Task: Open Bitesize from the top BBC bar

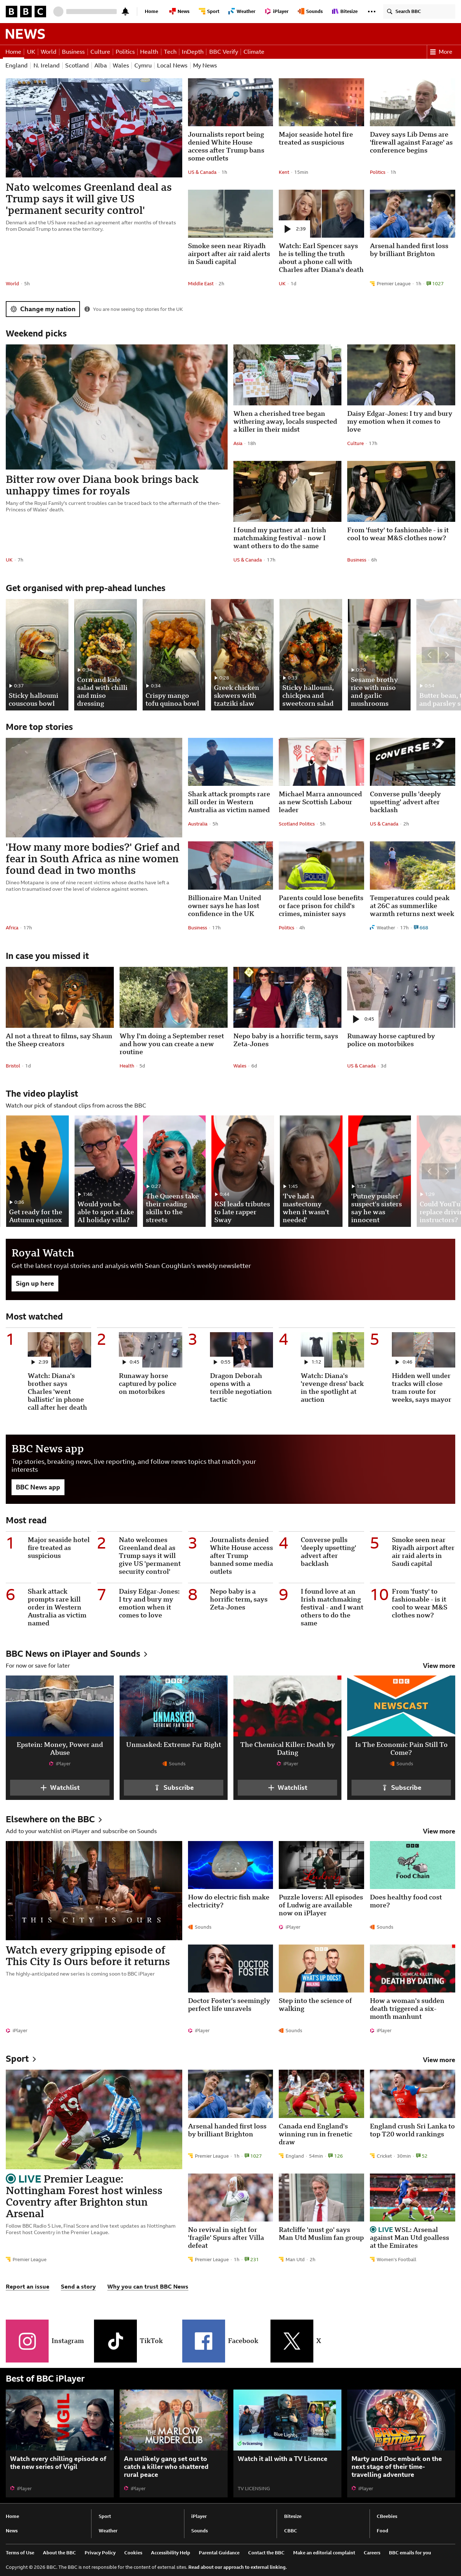Action: pyautogui.click(x=346, y=11)
